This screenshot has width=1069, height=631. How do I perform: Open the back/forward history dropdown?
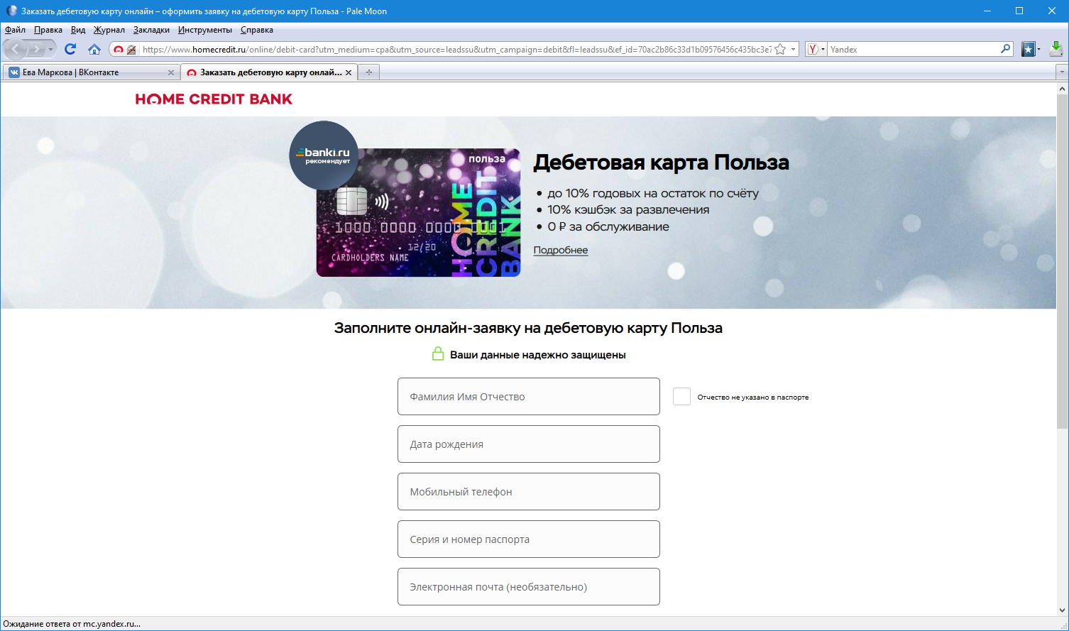point(50,50)
